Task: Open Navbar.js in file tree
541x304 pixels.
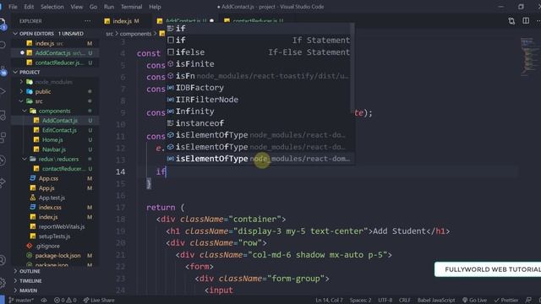Action: click(x=54, y=149)
